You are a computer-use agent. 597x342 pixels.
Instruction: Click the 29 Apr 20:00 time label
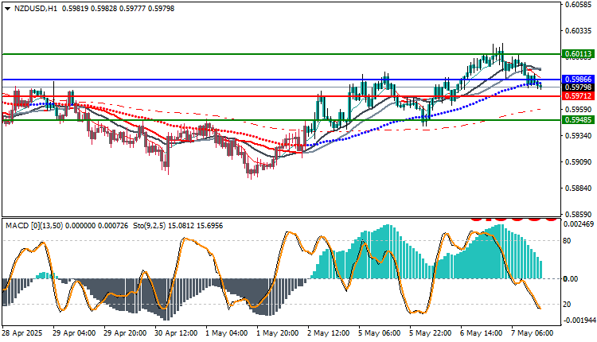tap(124, 333)
